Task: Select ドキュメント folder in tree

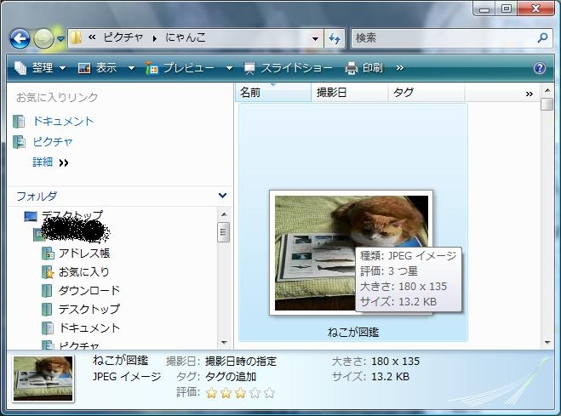Action: pos(89,328)
